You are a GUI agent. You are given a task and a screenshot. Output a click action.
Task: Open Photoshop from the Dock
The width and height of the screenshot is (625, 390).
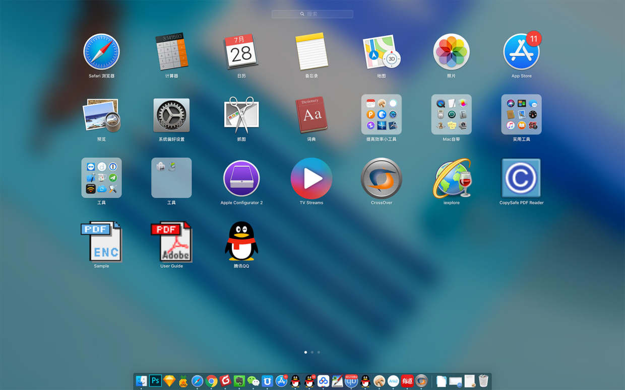(155, 381)
